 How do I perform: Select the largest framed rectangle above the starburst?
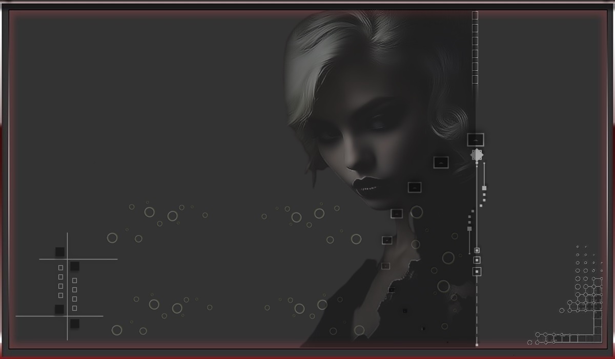click(476, 139)
